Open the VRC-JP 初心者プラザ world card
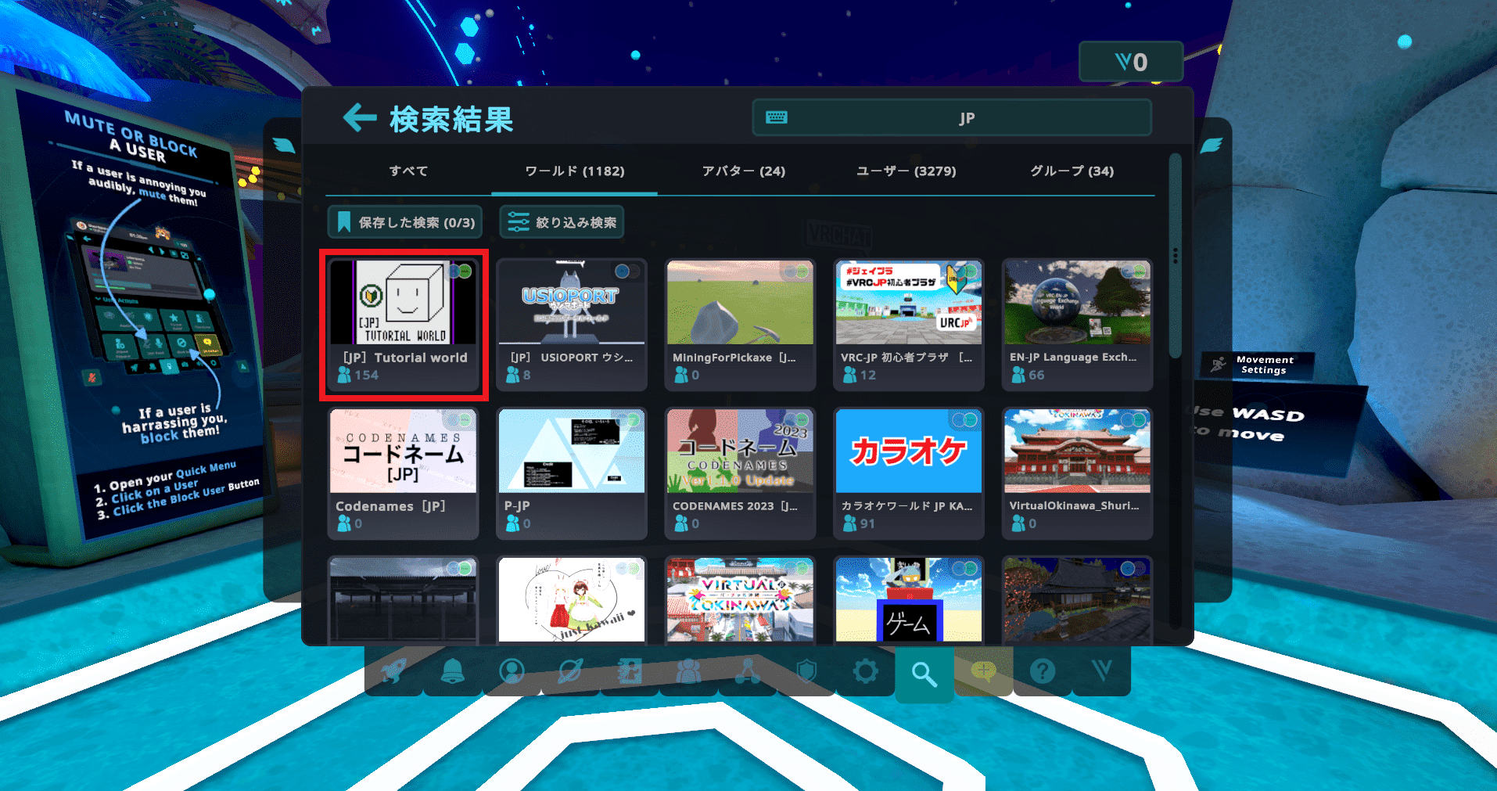 click(x=909, y=325)
